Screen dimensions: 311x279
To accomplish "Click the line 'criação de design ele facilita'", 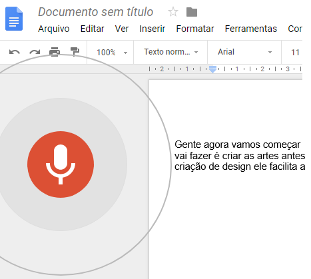I will coord(240,166).
